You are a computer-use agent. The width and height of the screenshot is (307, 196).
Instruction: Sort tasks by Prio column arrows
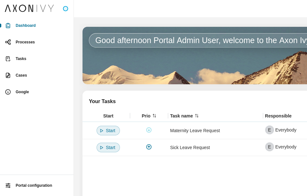tap(154, 116)
